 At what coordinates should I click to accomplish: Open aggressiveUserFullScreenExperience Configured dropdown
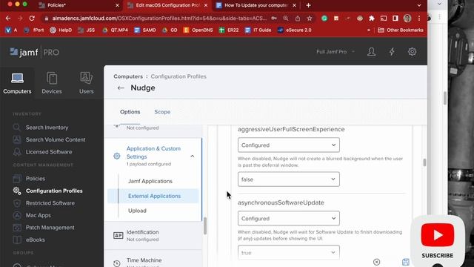(288, 145)
